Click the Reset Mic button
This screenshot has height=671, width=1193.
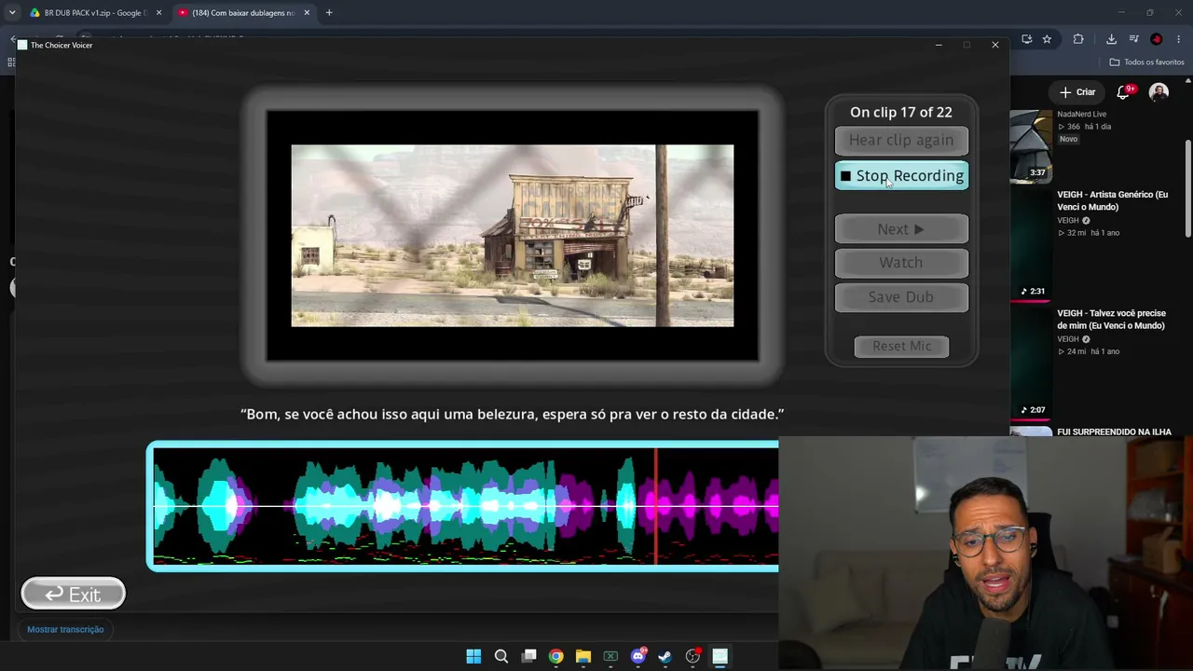coord(901,346)
